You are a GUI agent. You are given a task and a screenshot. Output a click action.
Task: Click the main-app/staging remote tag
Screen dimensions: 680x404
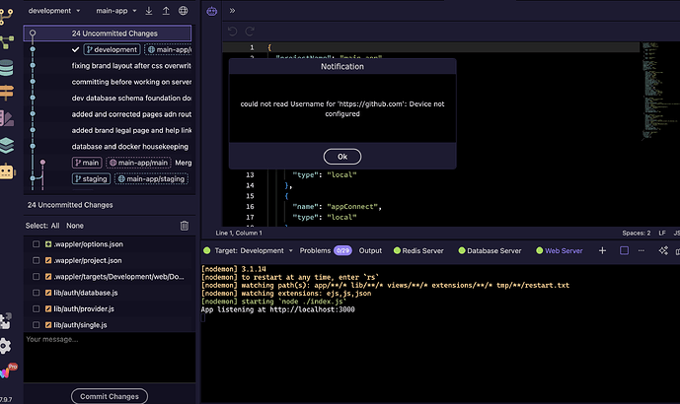point(151,178)
